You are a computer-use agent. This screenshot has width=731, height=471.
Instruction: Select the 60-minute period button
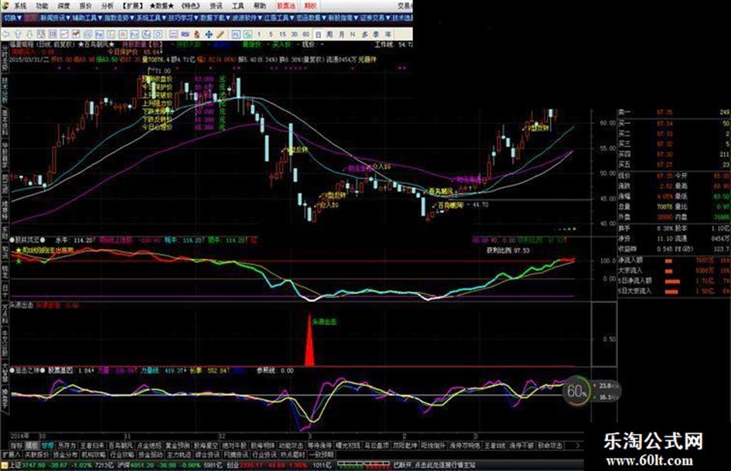click(306, 34)
